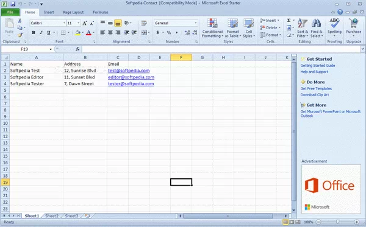The height and width of the screenshot is (227, 366).
Task: Apply Percent Style format
Action: pos(169,33)
